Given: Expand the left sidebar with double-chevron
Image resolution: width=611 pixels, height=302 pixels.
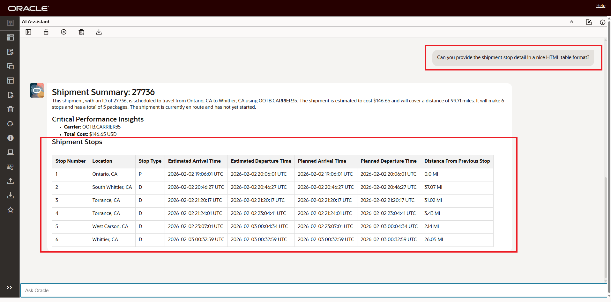Looking at the screenshot, I should (x=10, y=287).
